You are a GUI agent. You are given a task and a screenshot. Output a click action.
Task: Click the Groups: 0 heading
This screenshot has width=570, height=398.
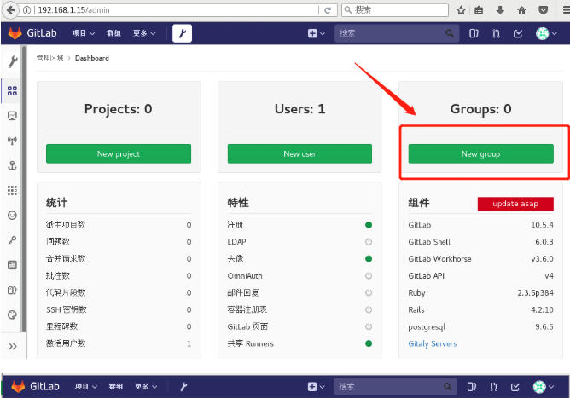480,108
